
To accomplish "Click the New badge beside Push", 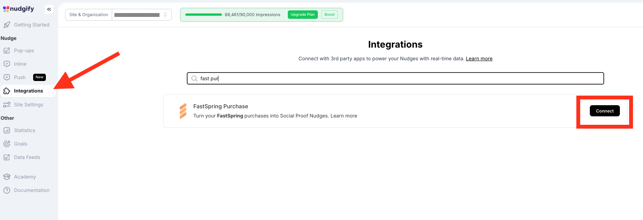I will 39,77.
